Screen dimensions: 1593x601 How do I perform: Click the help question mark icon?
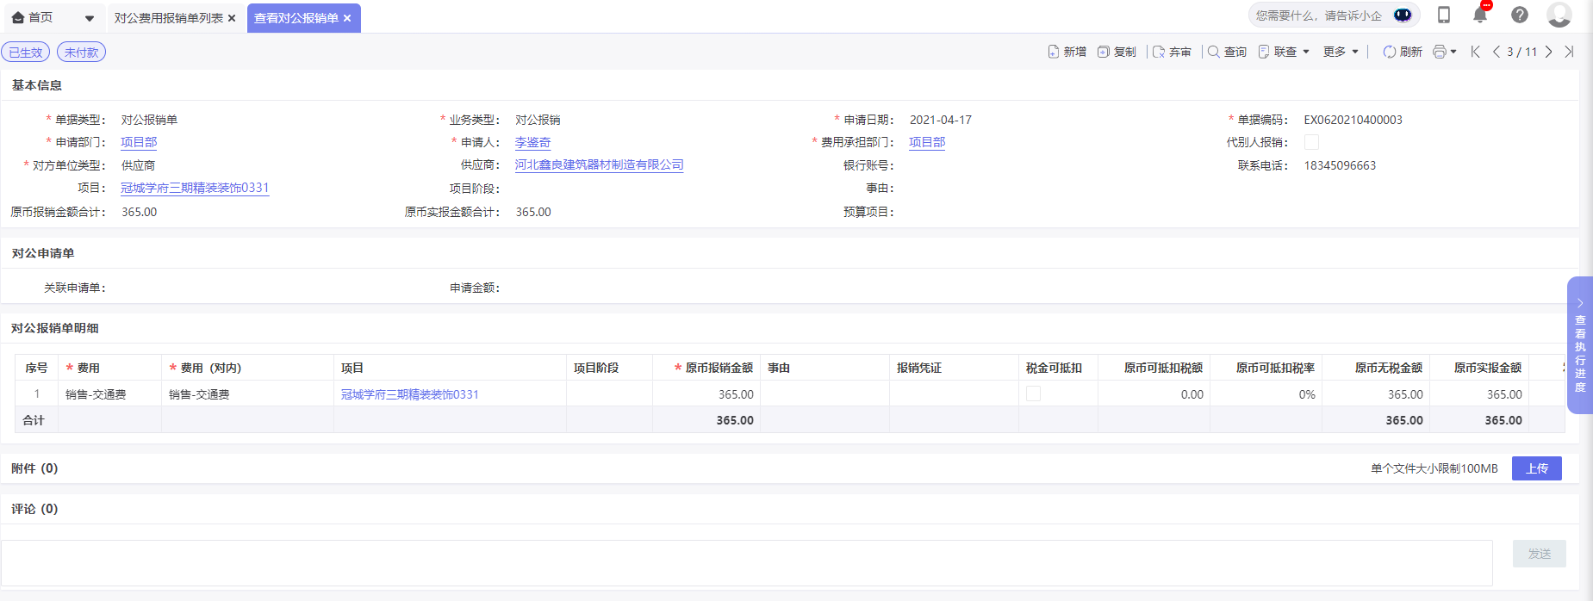click(x=1520, y=15)
